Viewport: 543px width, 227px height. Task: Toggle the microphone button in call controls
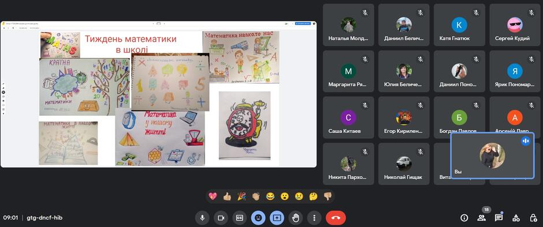click(202, 218)
